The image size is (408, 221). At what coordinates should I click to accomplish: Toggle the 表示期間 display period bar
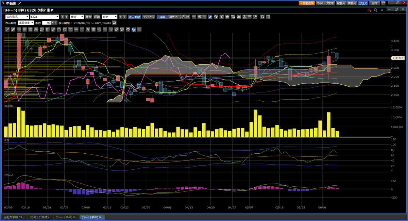134,17
